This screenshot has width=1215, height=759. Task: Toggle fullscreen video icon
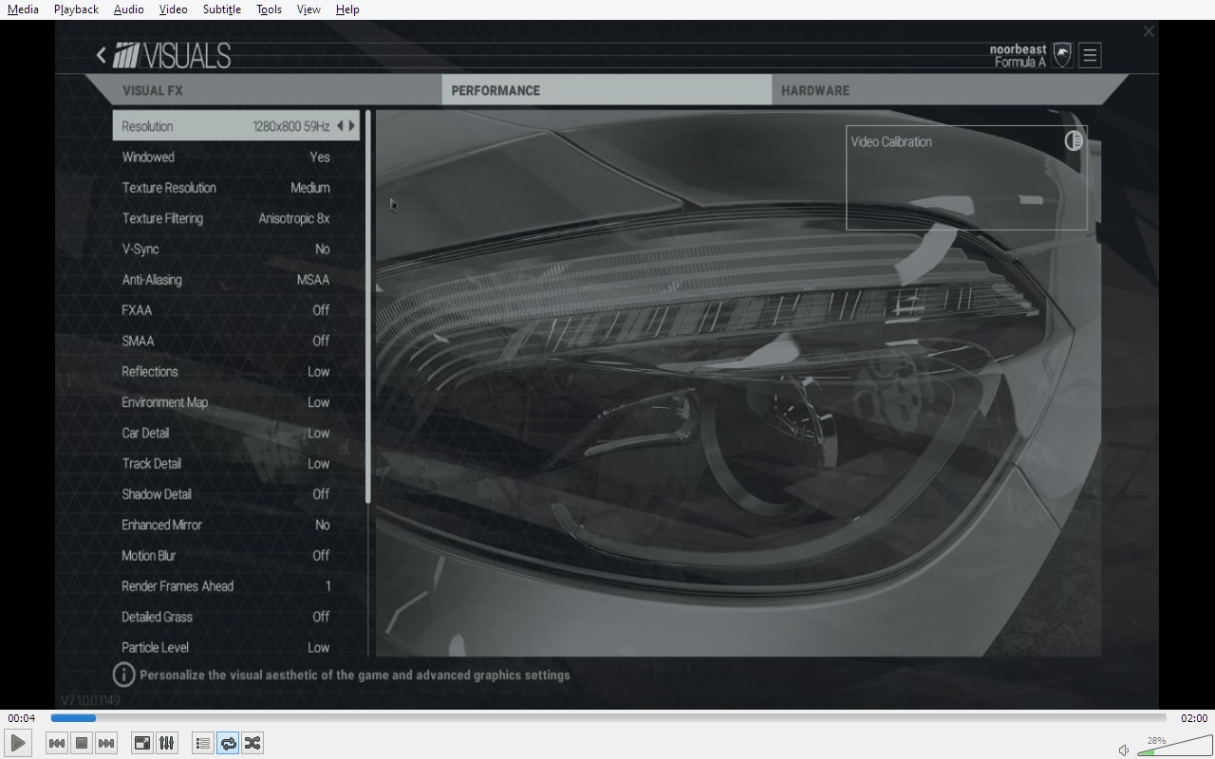[x=141, y=743]
